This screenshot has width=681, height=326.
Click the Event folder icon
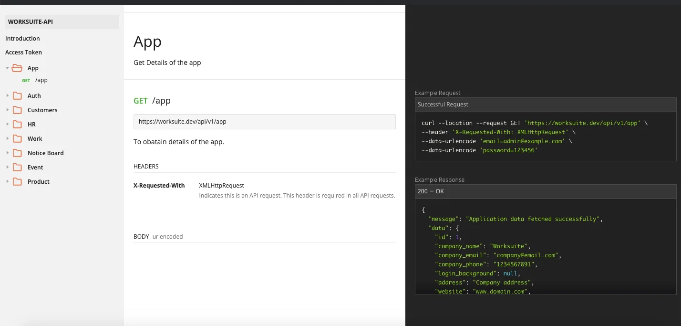(18, 168)
